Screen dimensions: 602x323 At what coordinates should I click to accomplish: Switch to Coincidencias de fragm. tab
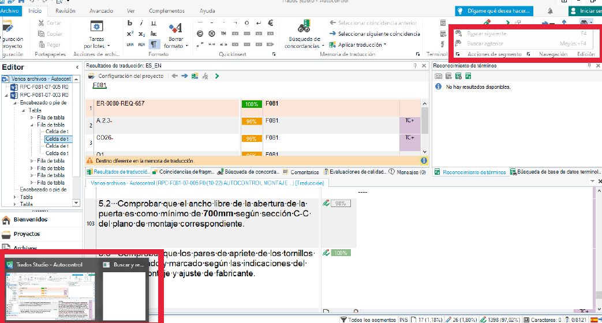183,172
